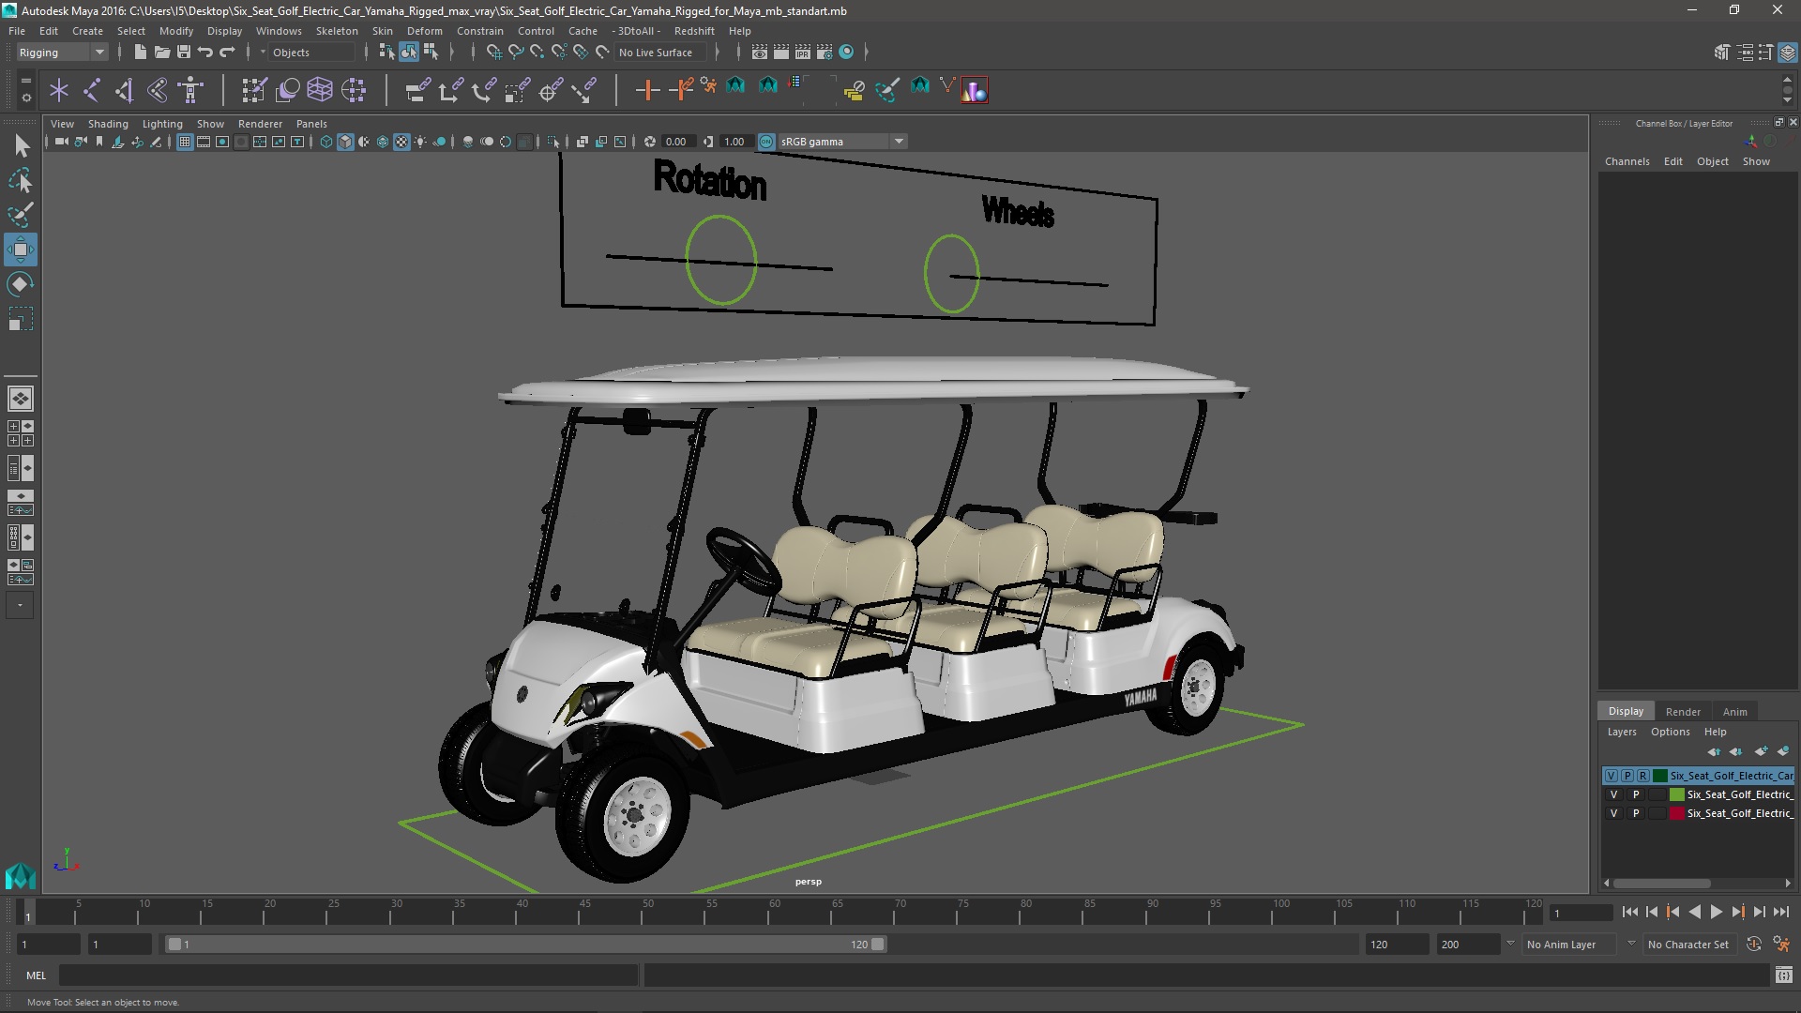1801x1013 pixels.
Task: Toggle visibility V of the selected top layer
Action: pos(1611,776)
